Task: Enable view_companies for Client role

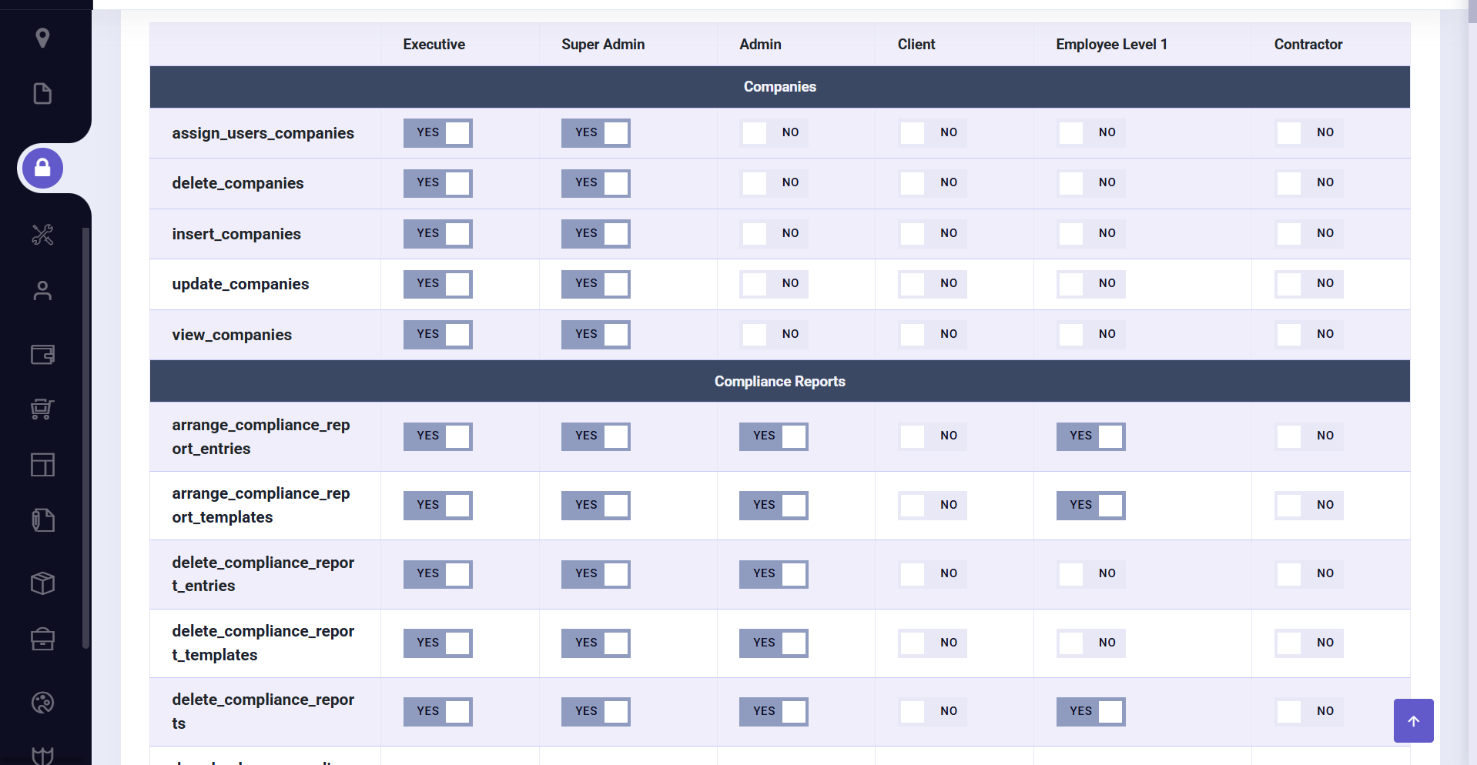Action: pos(932,334)
